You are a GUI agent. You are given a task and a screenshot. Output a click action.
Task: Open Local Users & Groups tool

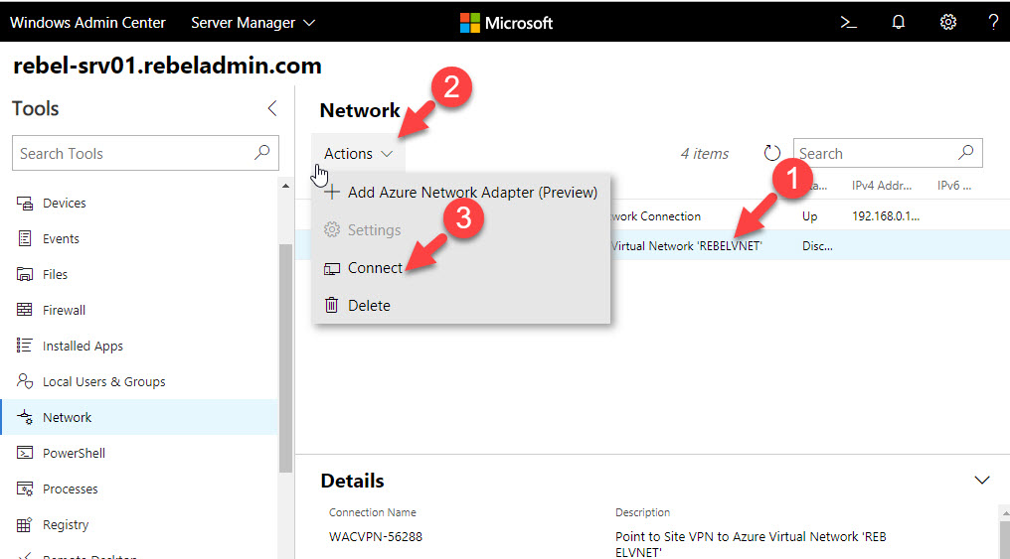coord(103,382)
